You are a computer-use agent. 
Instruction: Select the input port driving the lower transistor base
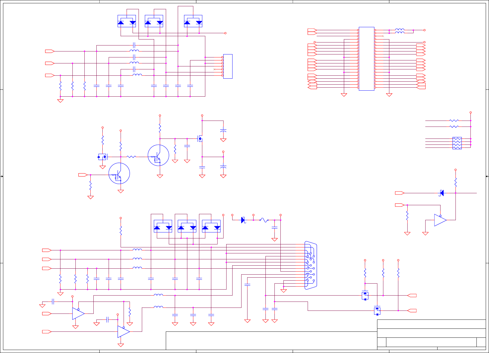(x=83, y=175)
